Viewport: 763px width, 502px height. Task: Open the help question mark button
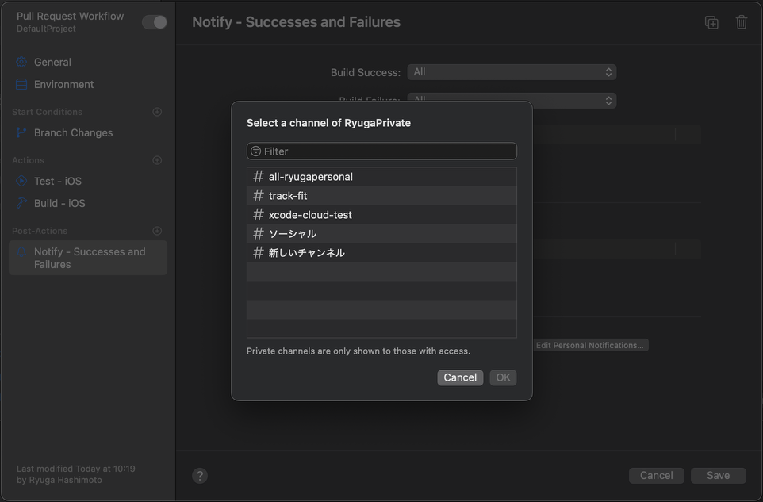[200, 476]
